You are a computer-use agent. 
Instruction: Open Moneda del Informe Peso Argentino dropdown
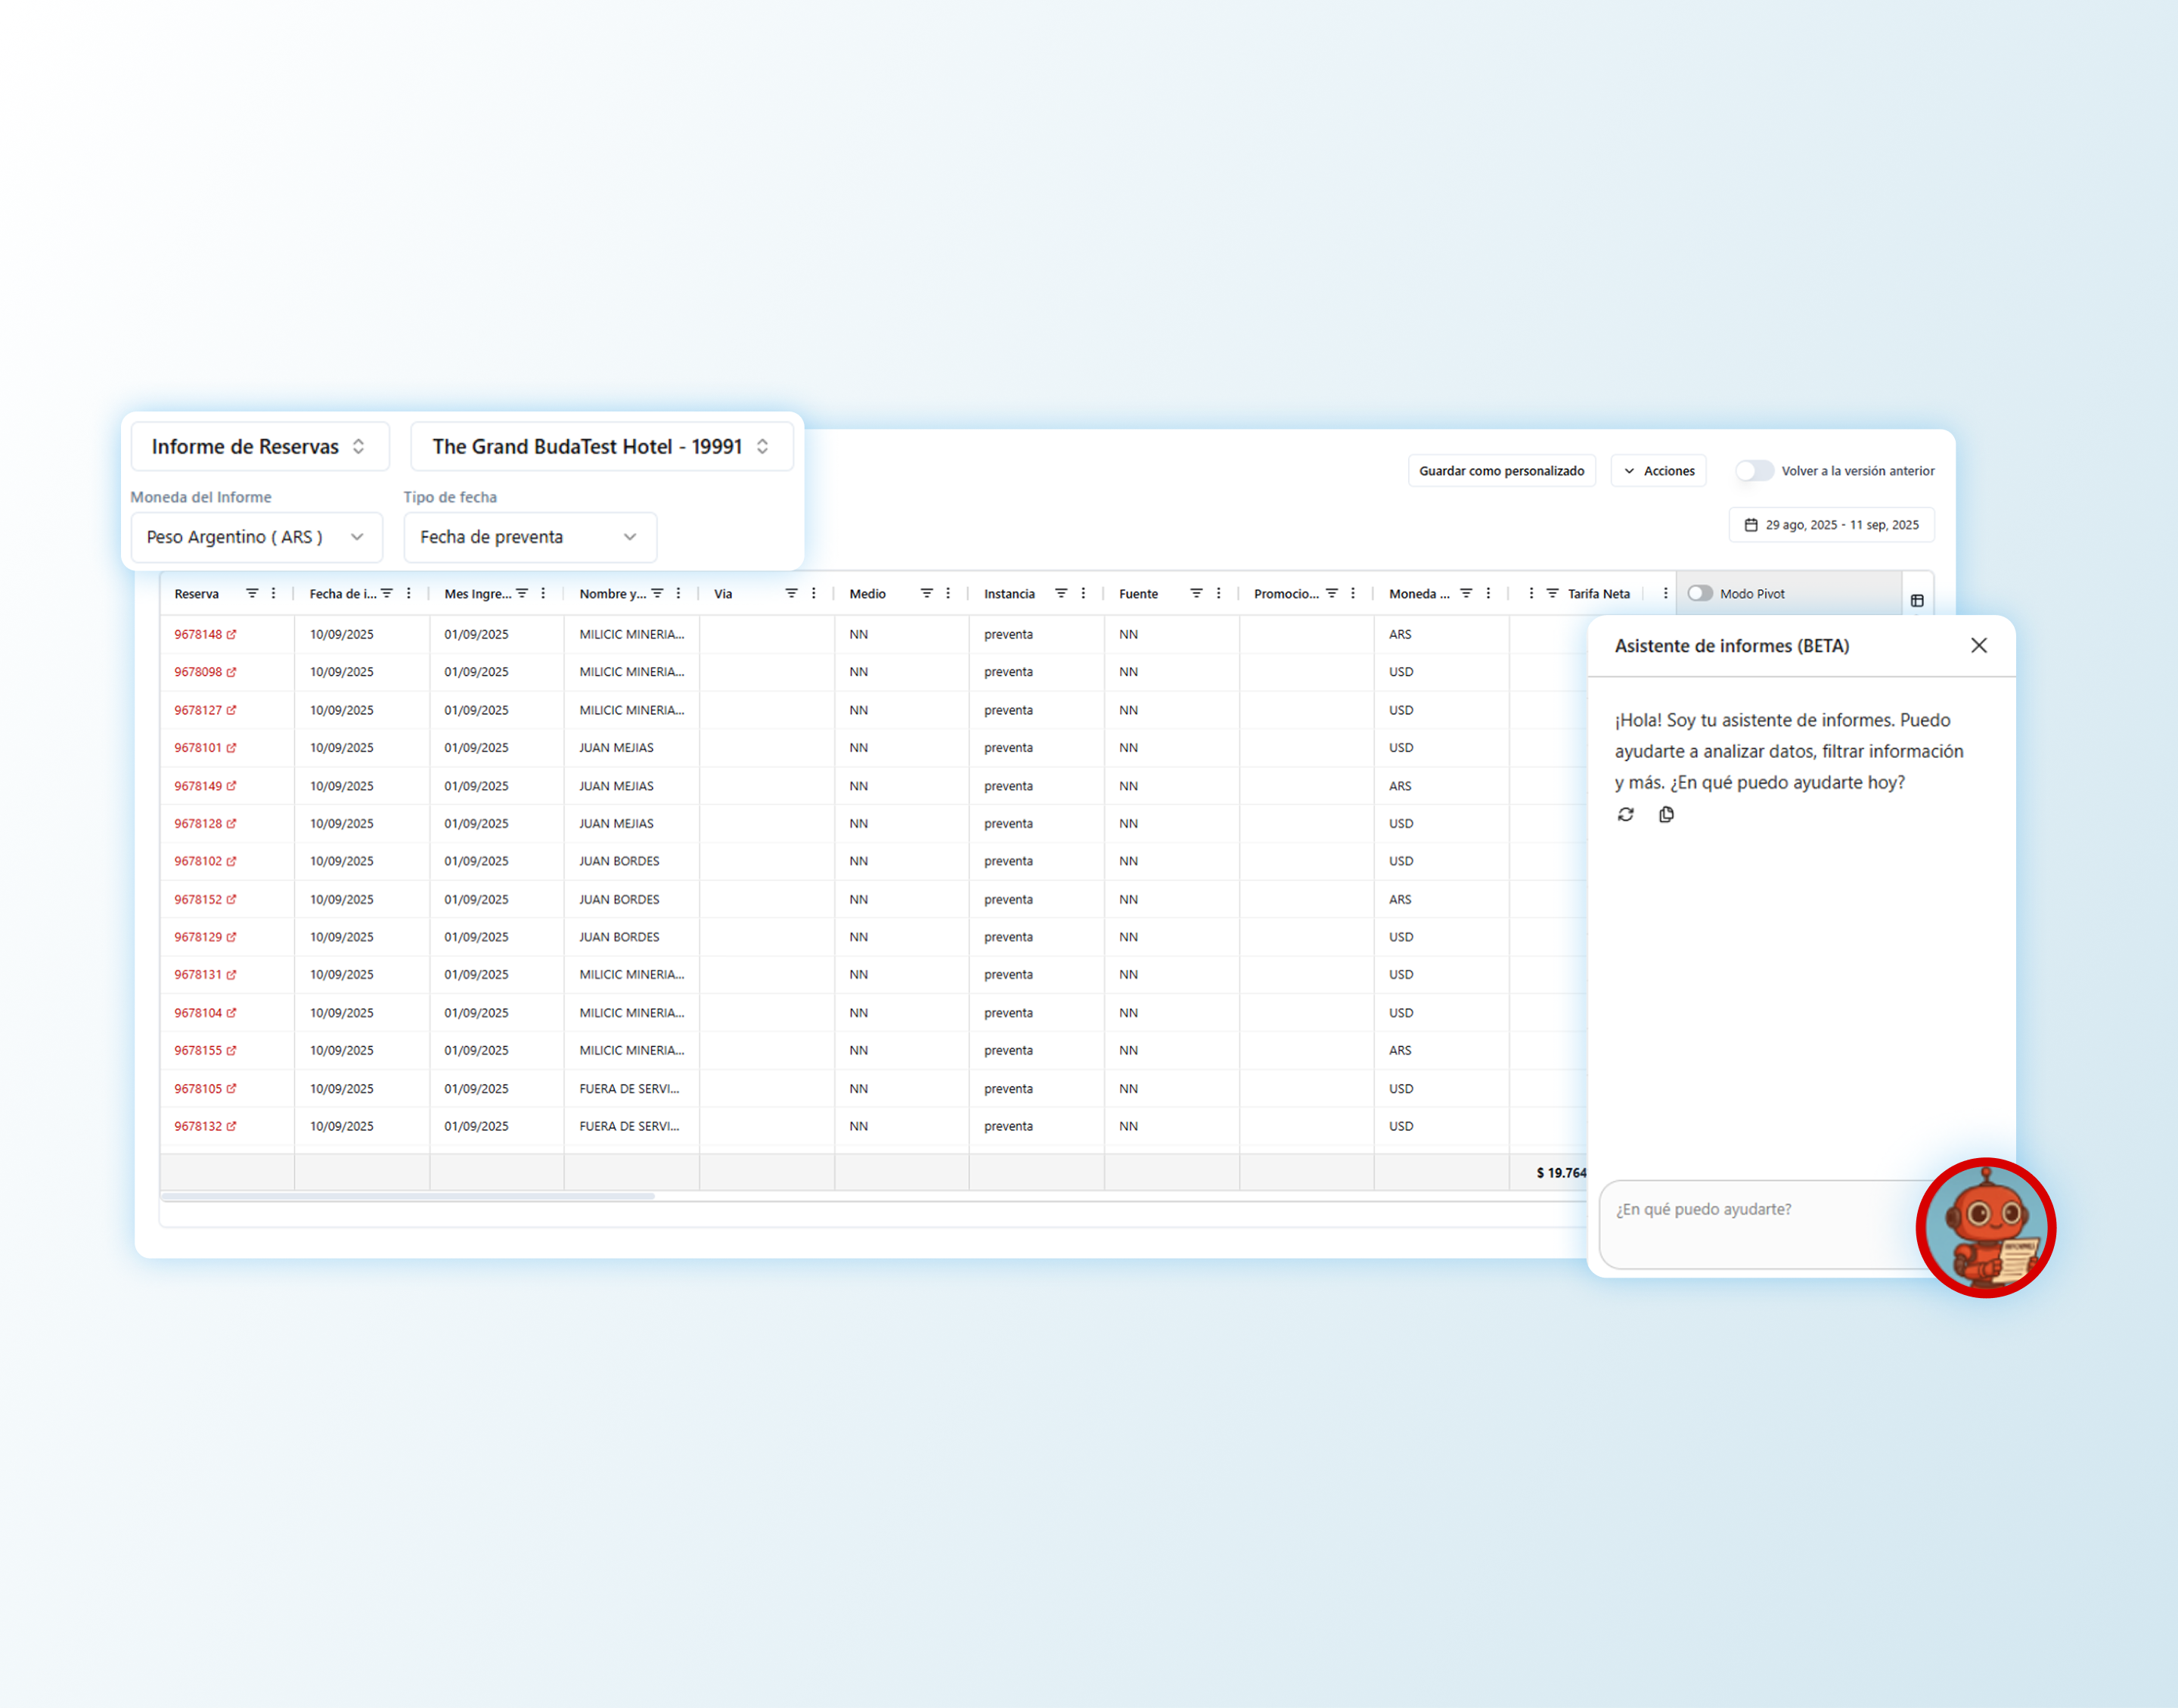tap(256, 537)
